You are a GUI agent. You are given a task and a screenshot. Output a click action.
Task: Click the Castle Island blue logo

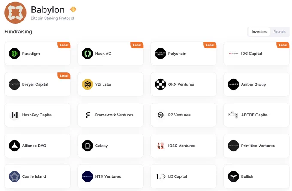pyautogui.click(x=15, y=176)
